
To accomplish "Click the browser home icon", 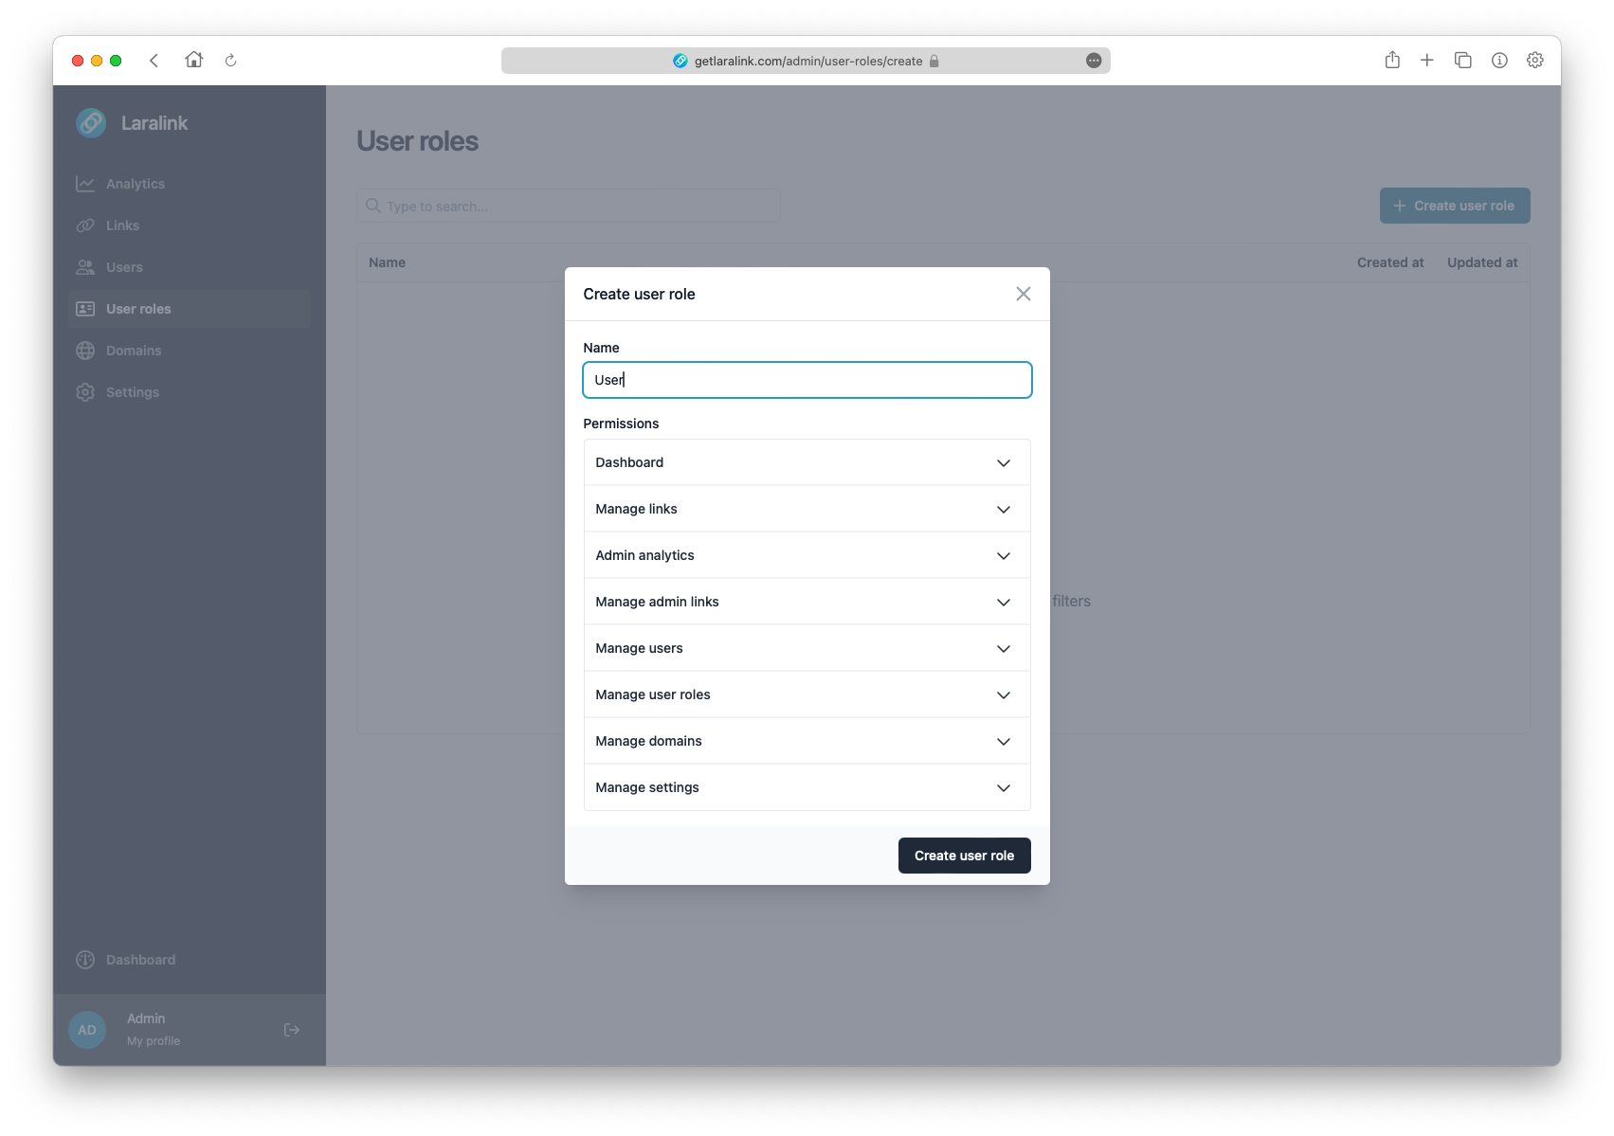I will [194, 60].
